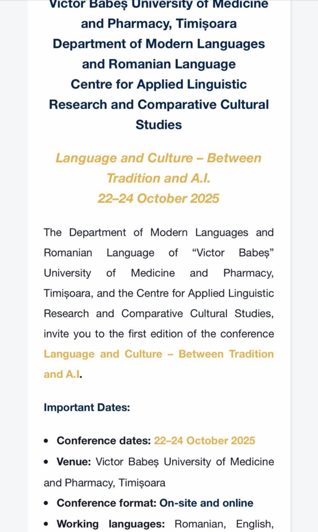This screenshot has height=532, width=318.
Task: Click the "Centre for Applied Linguistic" heading line
Action: click(158, 84)
